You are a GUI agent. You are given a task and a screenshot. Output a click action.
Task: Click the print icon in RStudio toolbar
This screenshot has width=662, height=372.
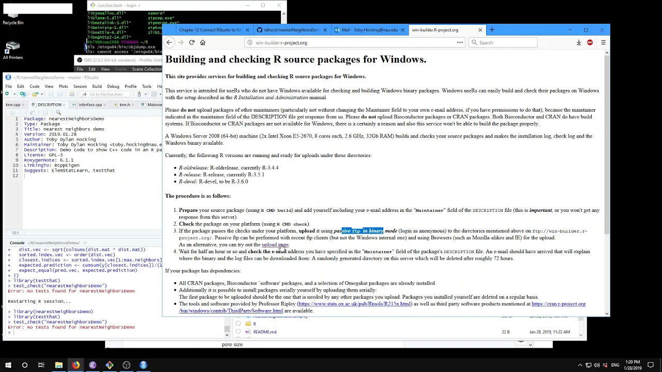[x=72, y=94]
